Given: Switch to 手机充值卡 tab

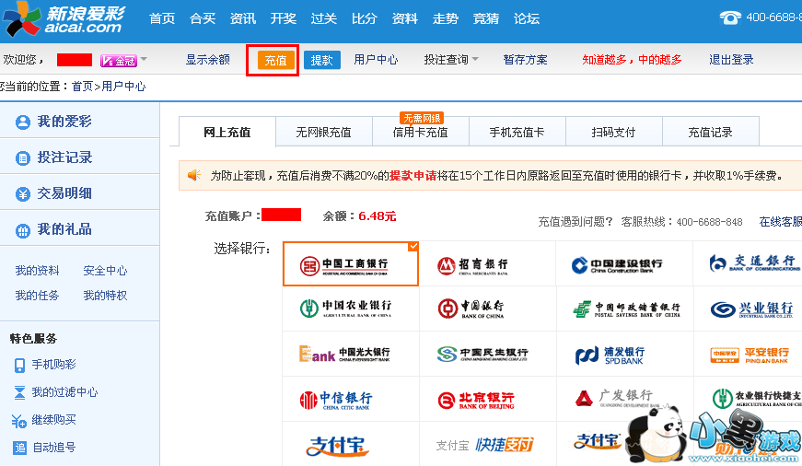Looking at the screenshot, I should click(x=517, y=132).
